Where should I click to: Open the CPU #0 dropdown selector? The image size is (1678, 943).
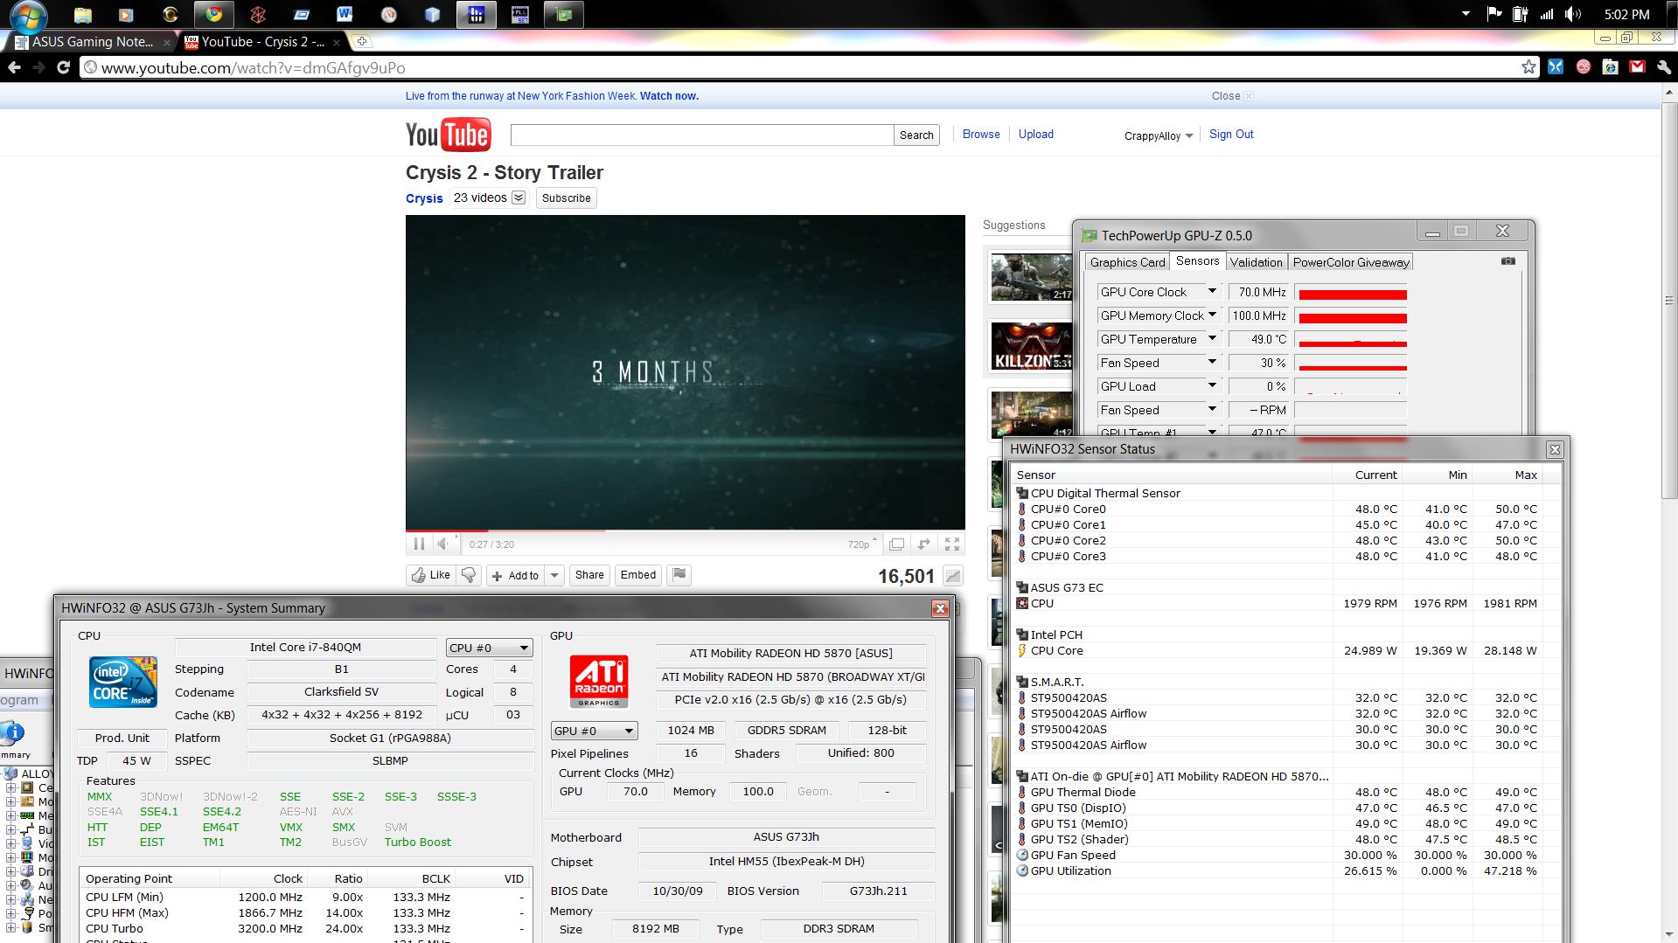click(489, 648)
